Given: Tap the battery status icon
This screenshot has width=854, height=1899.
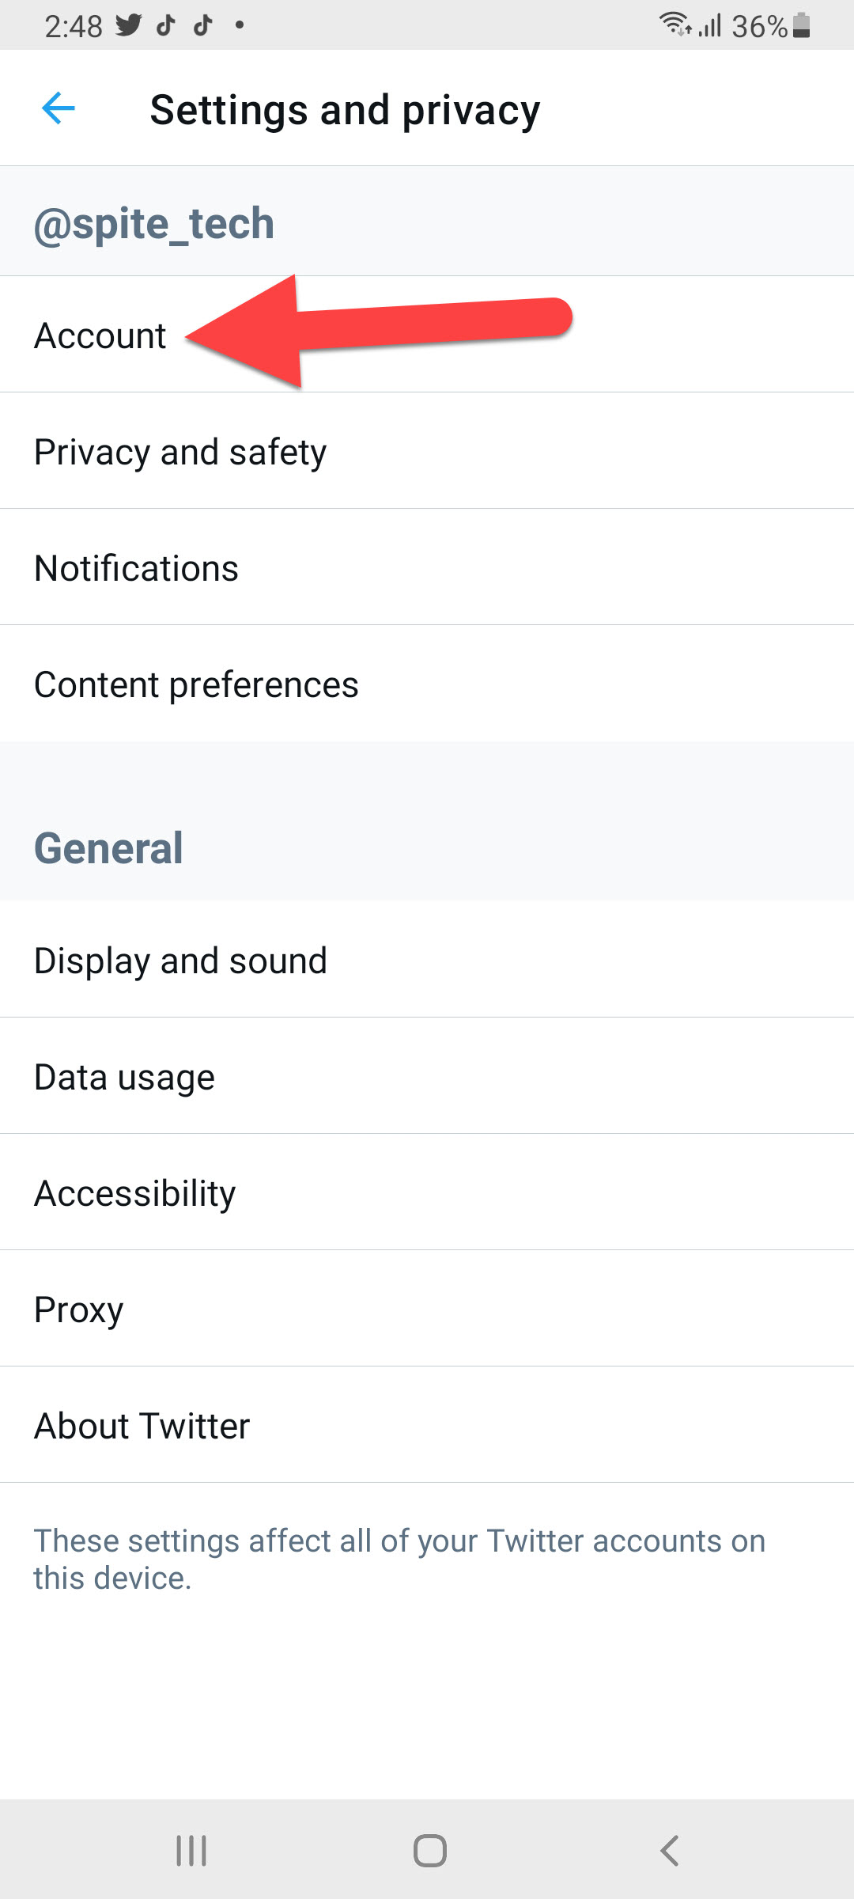Looking at the screenshot, I should (x=801, y=25).
